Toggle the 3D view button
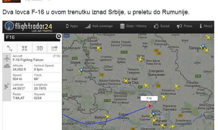This screenshot has height=130, width=218. 39,48
